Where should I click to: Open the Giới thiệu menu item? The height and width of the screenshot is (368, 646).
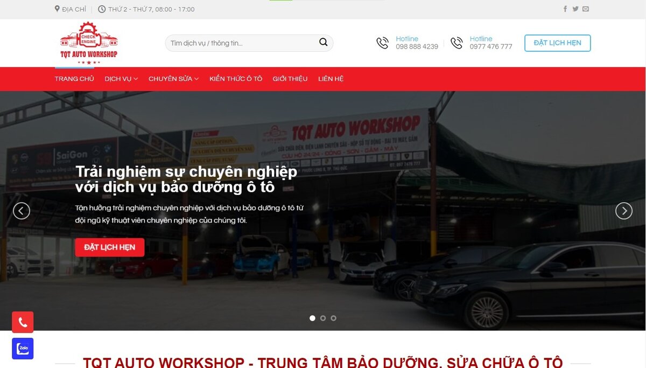point(290,79)
